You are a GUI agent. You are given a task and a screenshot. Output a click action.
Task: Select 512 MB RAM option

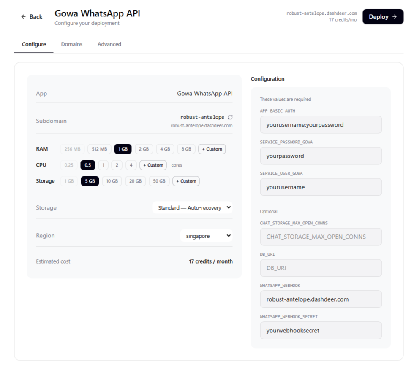pyautogui.click(x=99, y=149)
